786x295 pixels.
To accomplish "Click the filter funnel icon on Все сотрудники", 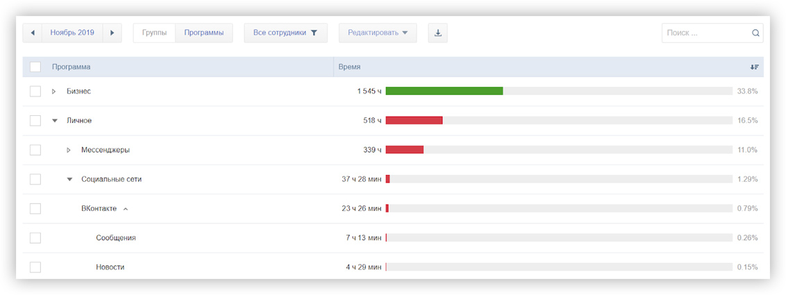I will [x=314, y=33].
